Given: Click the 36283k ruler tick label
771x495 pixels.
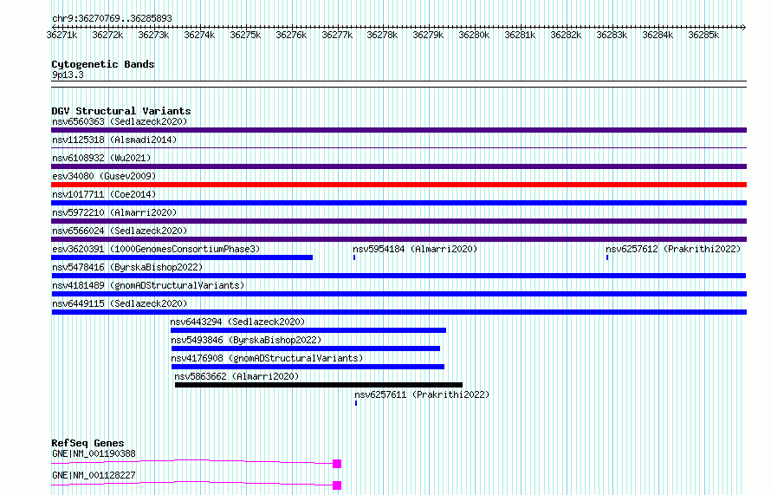Looking at the screenshot, I should point(612,35).
